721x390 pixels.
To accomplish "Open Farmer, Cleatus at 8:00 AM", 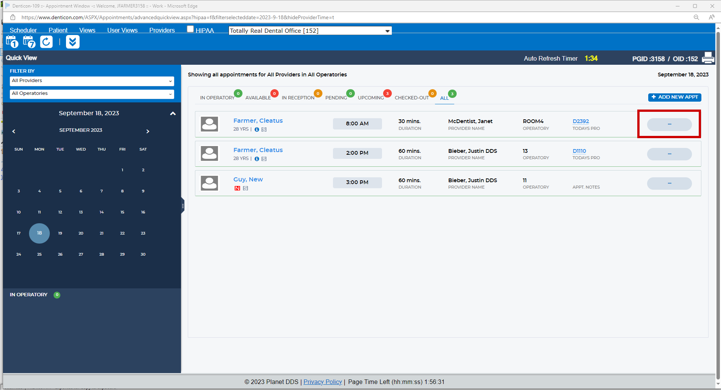I will pyautogui.click(x=258, y=121).
